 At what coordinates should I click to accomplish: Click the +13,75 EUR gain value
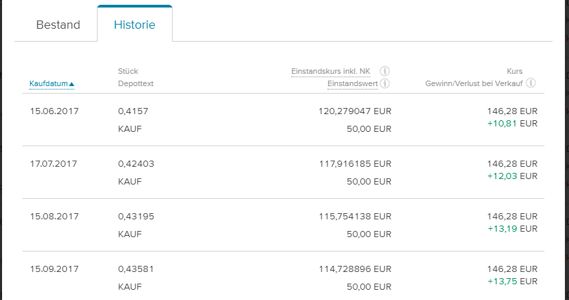(x=512, y=282)
